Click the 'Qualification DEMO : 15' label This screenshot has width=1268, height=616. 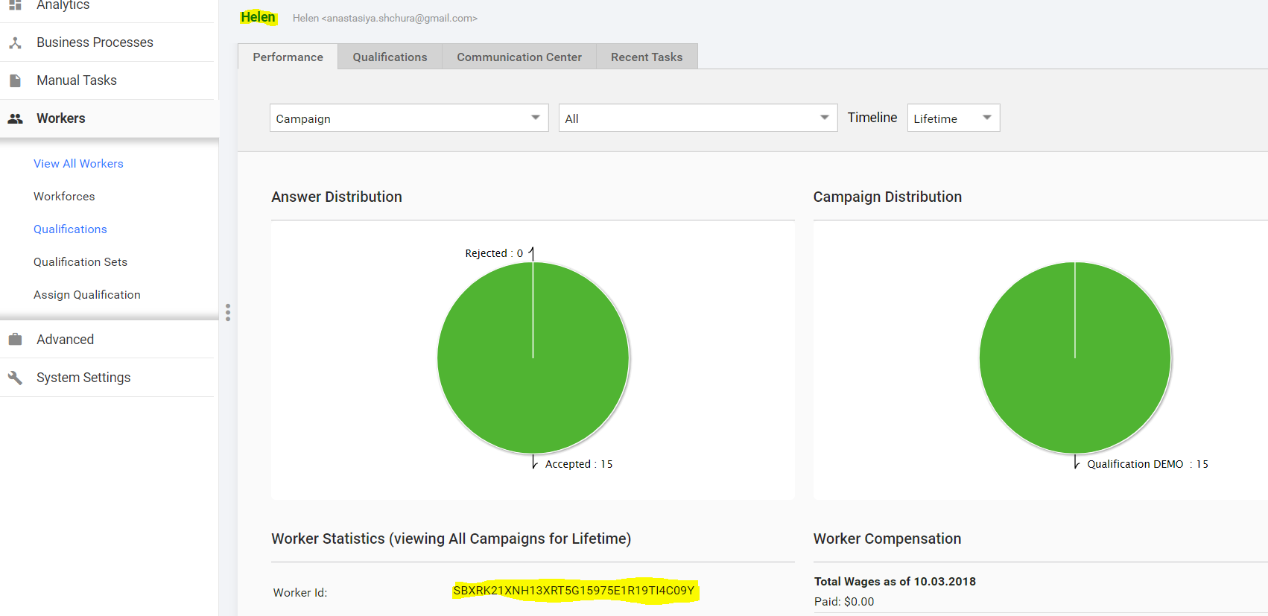[x=1147, y=464]
